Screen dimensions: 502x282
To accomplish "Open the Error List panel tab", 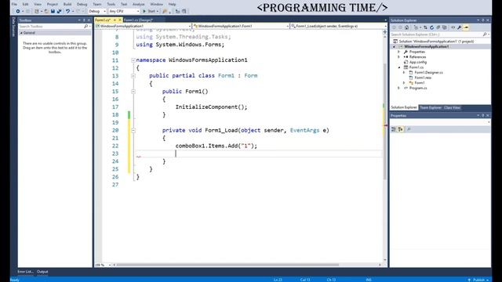I will point(25,272).
